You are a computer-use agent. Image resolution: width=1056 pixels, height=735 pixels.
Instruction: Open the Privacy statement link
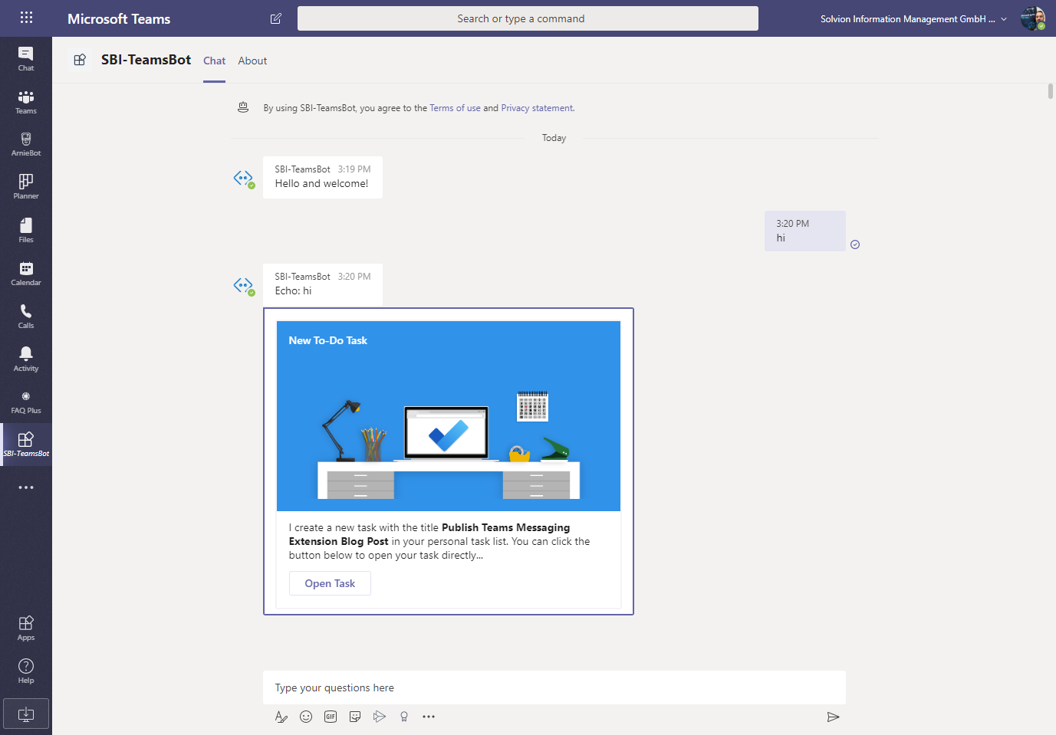tap(537, 108)
